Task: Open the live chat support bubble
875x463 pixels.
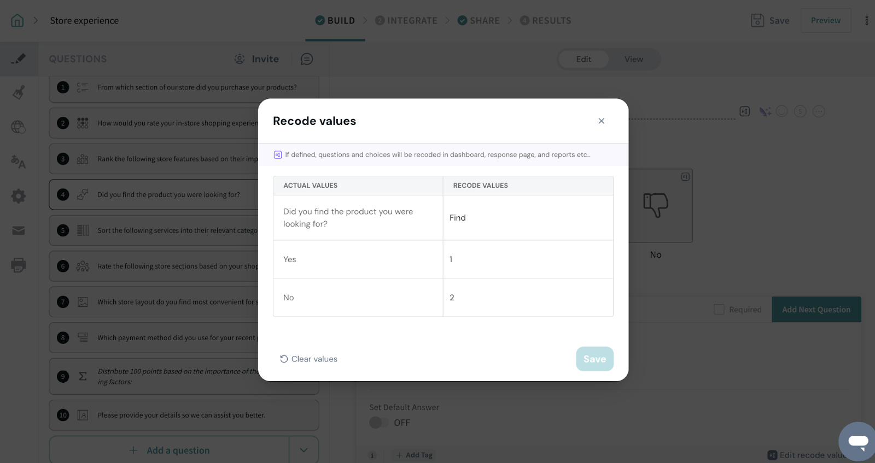Action: [857, 441]
